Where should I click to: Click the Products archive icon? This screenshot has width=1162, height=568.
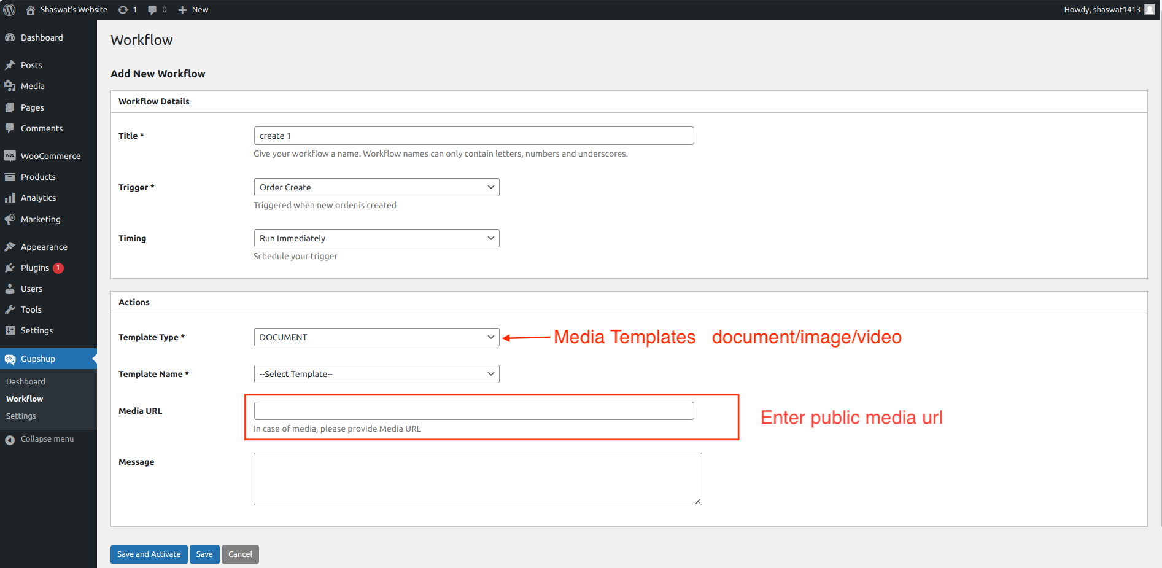click(x=10, y=177)
